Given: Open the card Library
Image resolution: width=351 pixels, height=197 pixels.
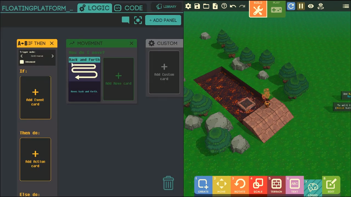Looking at the screenshot, I should click(166, 7).
